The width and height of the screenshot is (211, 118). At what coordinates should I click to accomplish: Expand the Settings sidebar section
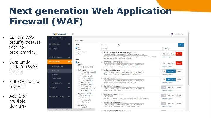pos(69,88)
